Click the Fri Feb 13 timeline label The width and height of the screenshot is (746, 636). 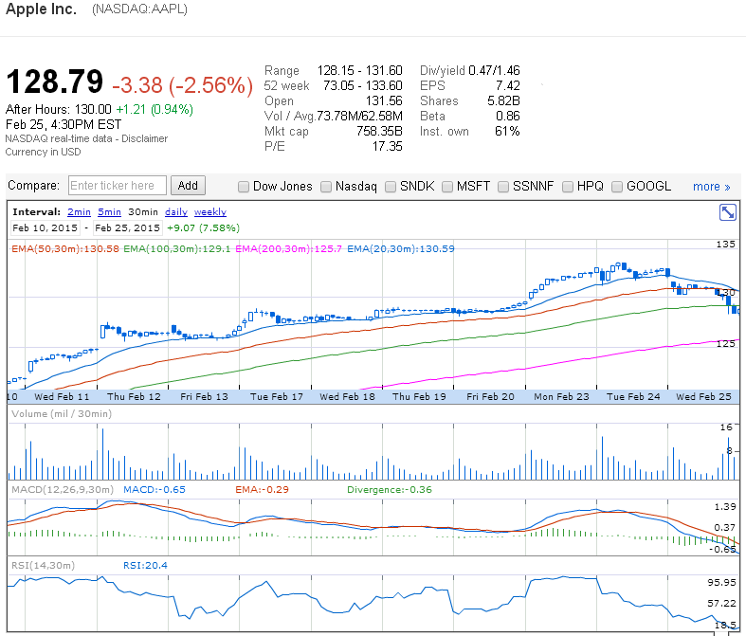204,397
